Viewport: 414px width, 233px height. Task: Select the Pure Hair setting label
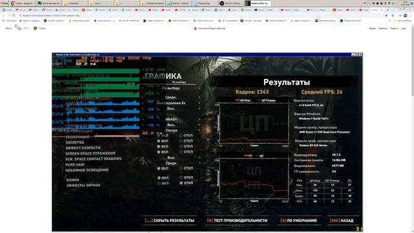[75, 164]
